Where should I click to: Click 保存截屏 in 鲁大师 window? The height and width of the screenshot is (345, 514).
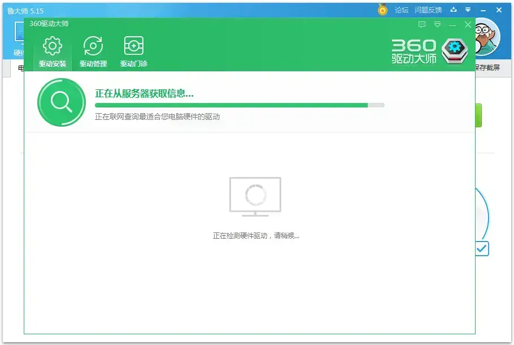click(x=487, y=68)
